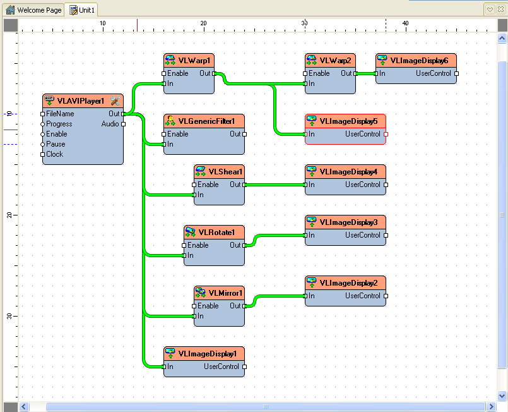Click the Audio output pin on VLAVIPlayer1

[x=123, y=124]
